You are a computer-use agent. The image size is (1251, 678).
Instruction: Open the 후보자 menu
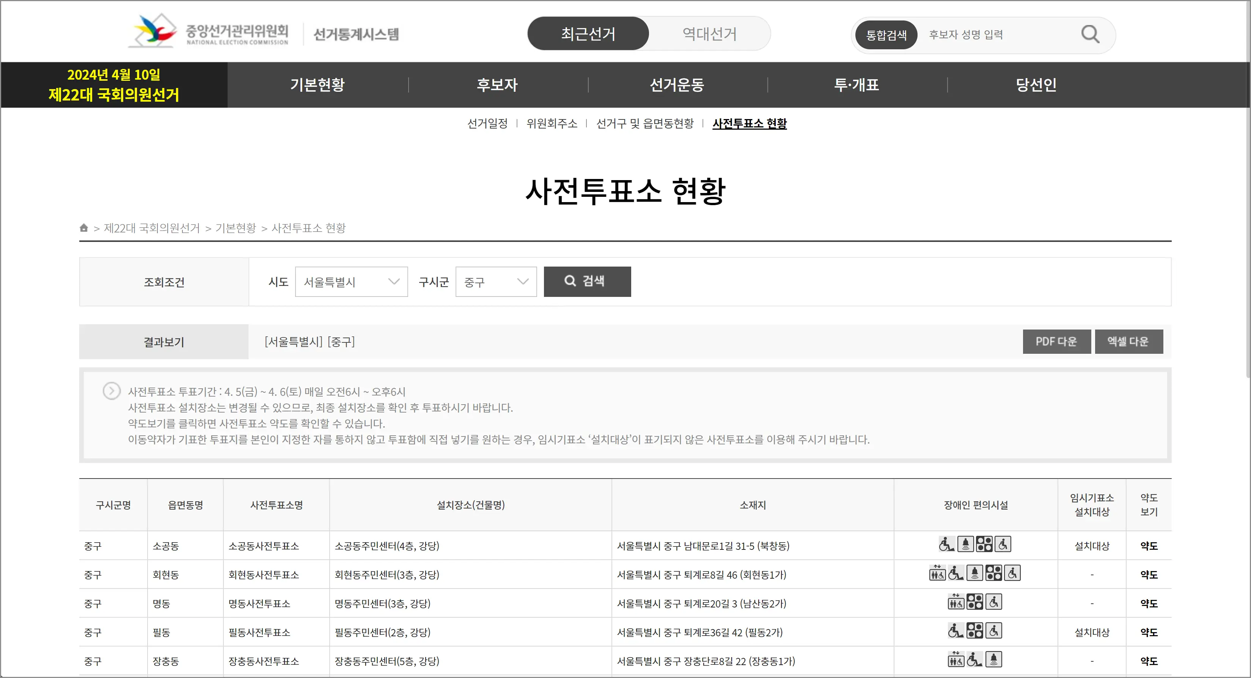pyautogui.click(x=497, y=85)
